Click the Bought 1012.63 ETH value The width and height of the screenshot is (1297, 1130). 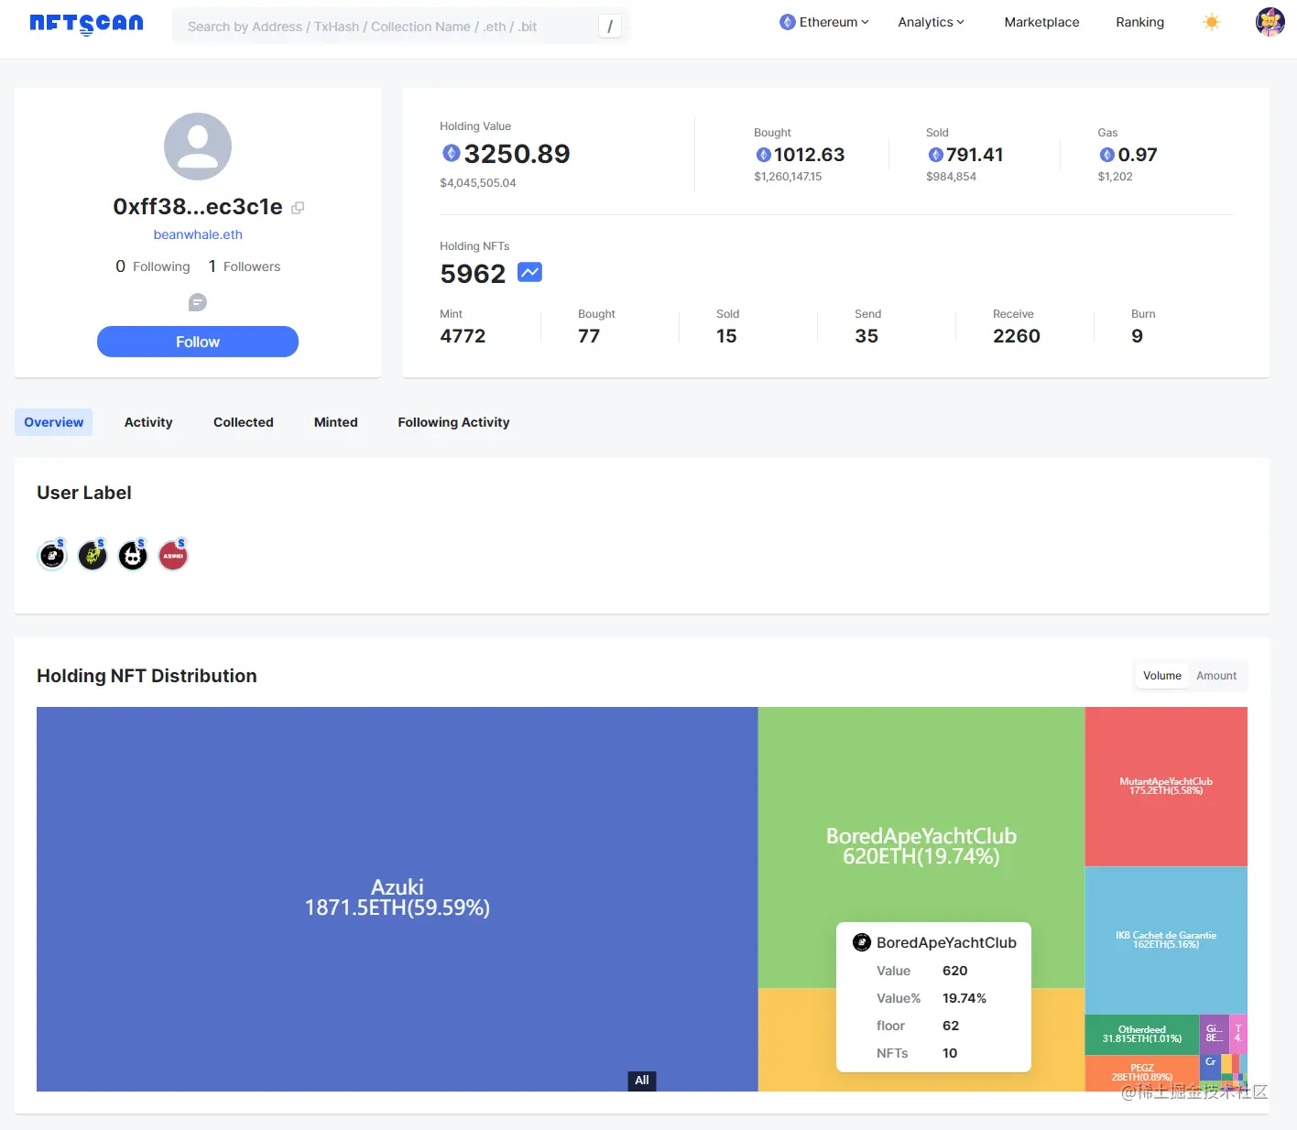(809, 155)
